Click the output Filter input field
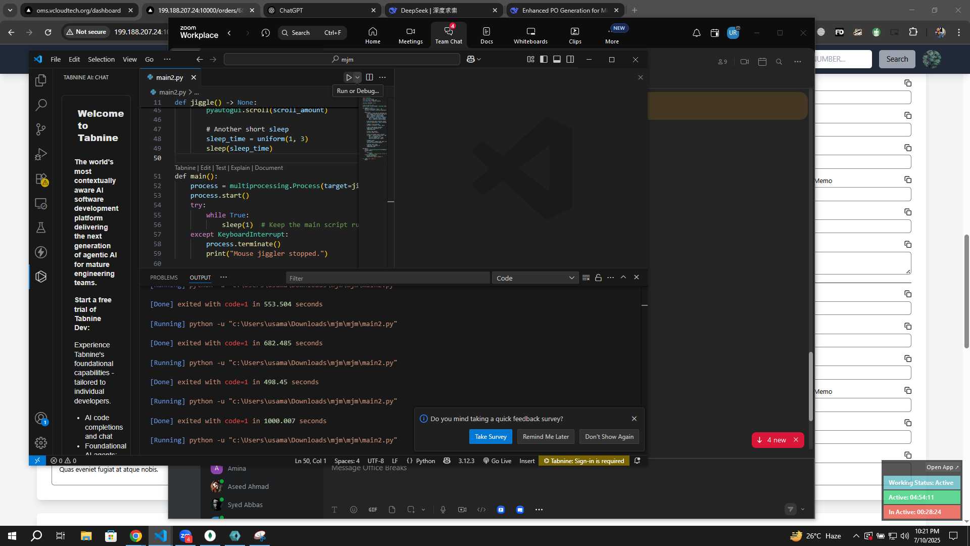970x546 pixels. click(x=387, y=278)
